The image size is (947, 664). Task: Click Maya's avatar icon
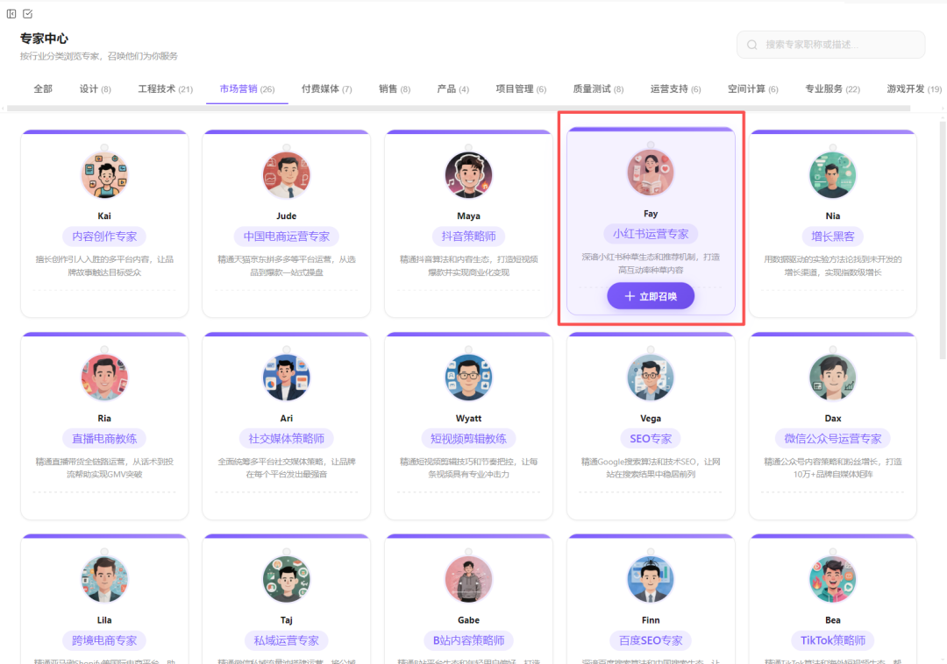tap(468, 175)
